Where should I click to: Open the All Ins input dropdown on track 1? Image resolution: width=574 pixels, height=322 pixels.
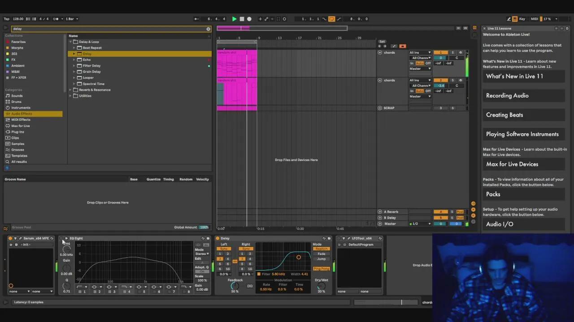[420, 53]
